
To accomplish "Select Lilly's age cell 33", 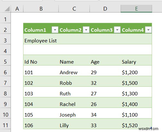I will point(105,124).
